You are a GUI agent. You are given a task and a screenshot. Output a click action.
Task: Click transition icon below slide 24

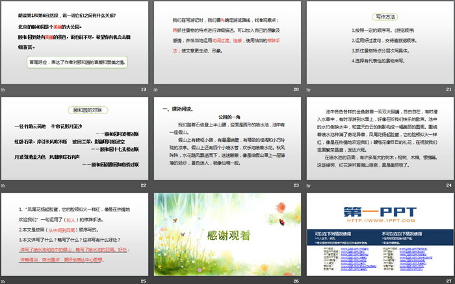pyautogui.click(x=309, y=185)
